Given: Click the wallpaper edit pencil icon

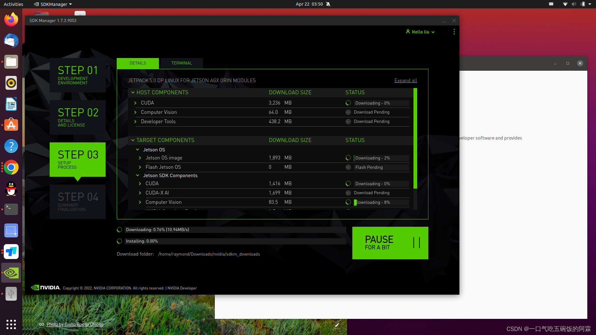Looking at the screenshot, I should tap(337, 325).
